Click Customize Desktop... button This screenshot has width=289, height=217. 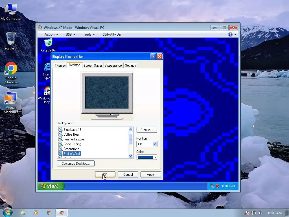[76, 164]
